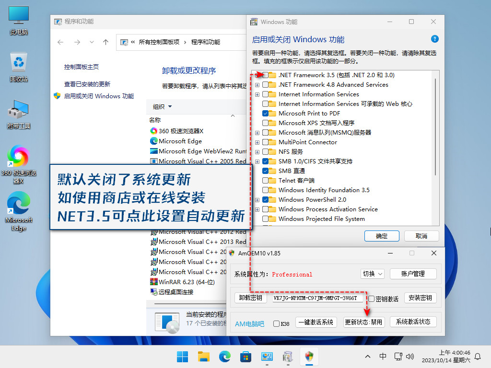Open recent locations dropdown in Control Panel
The width and height of the screenshot is (491, 368).
(92, 42)
